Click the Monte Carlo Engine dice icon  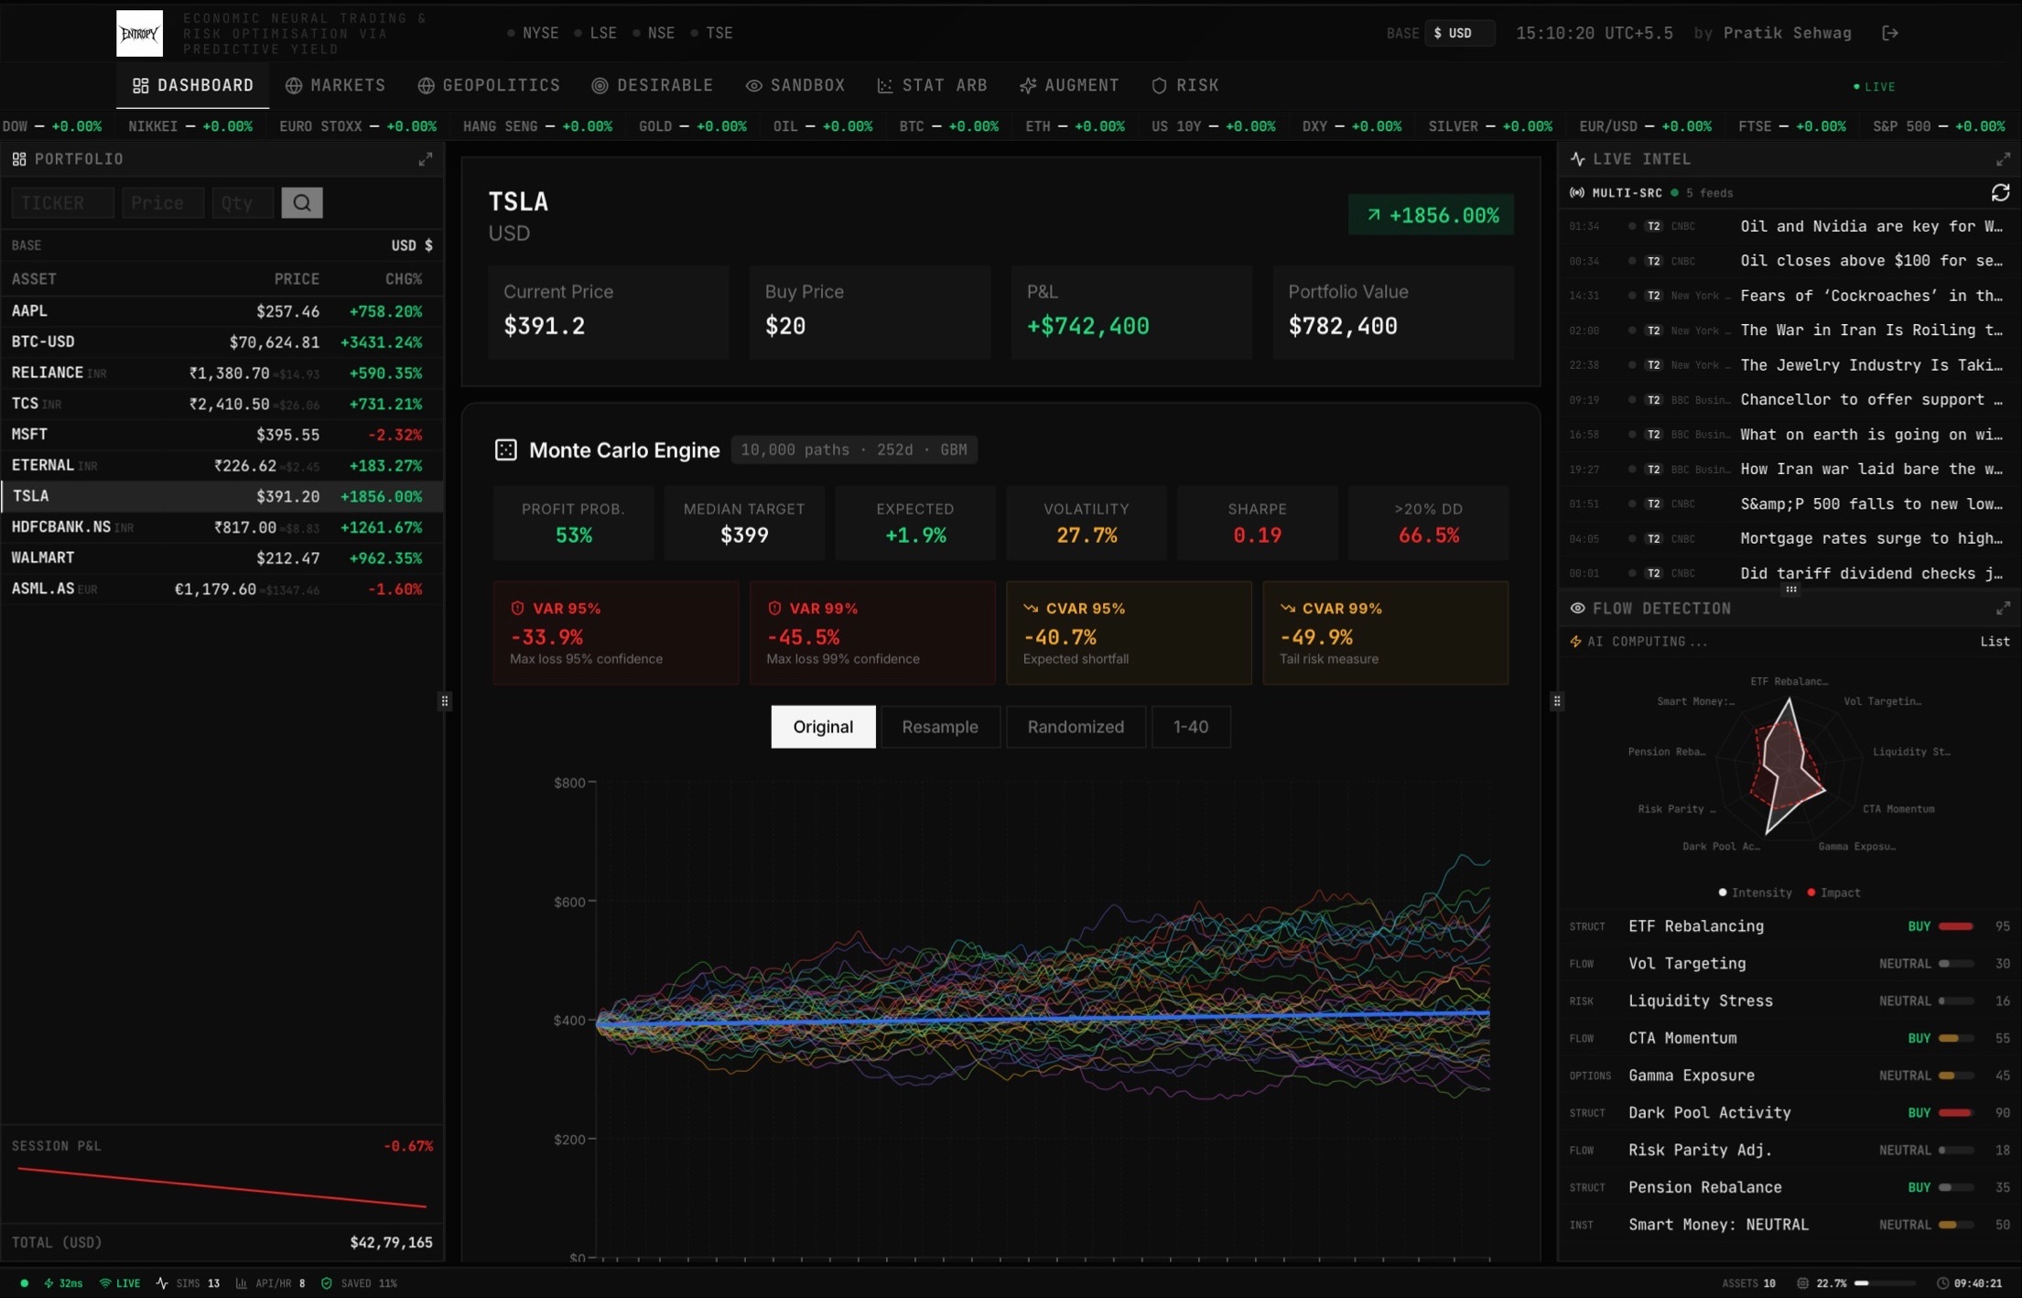coord(505,450)
